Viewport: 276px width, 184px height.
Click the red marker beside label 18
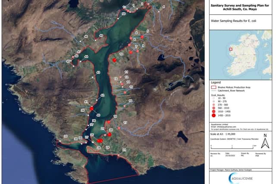click(x=109, y=122)
